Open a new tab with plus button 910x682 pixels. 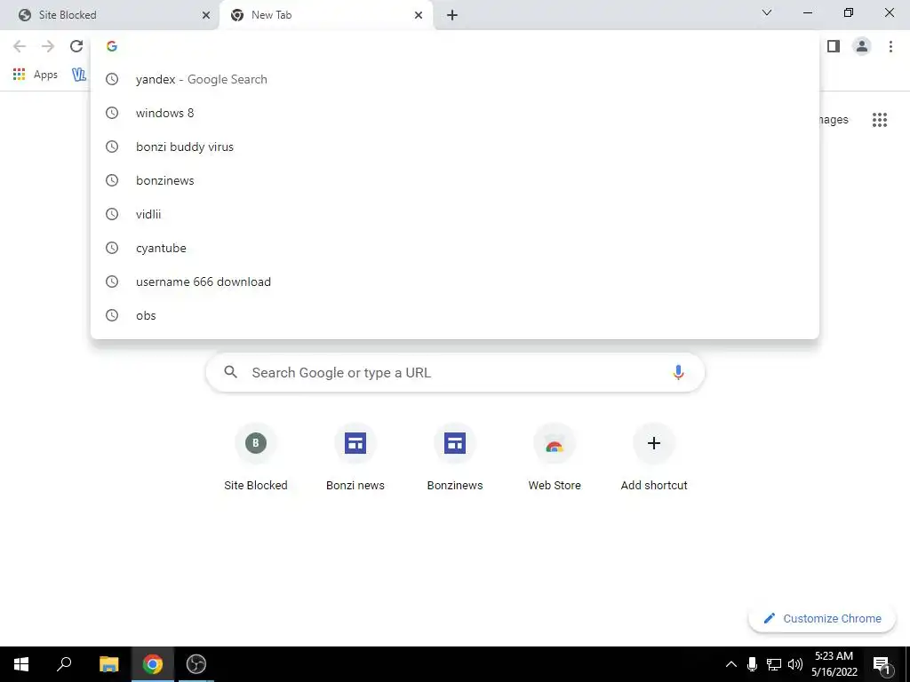(x=452, y=15)
